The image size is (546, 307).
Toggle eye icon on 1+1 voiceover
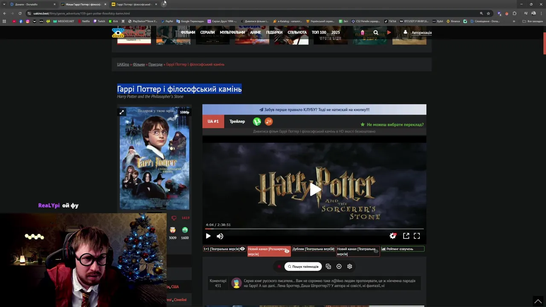click(x=242, y=249)
